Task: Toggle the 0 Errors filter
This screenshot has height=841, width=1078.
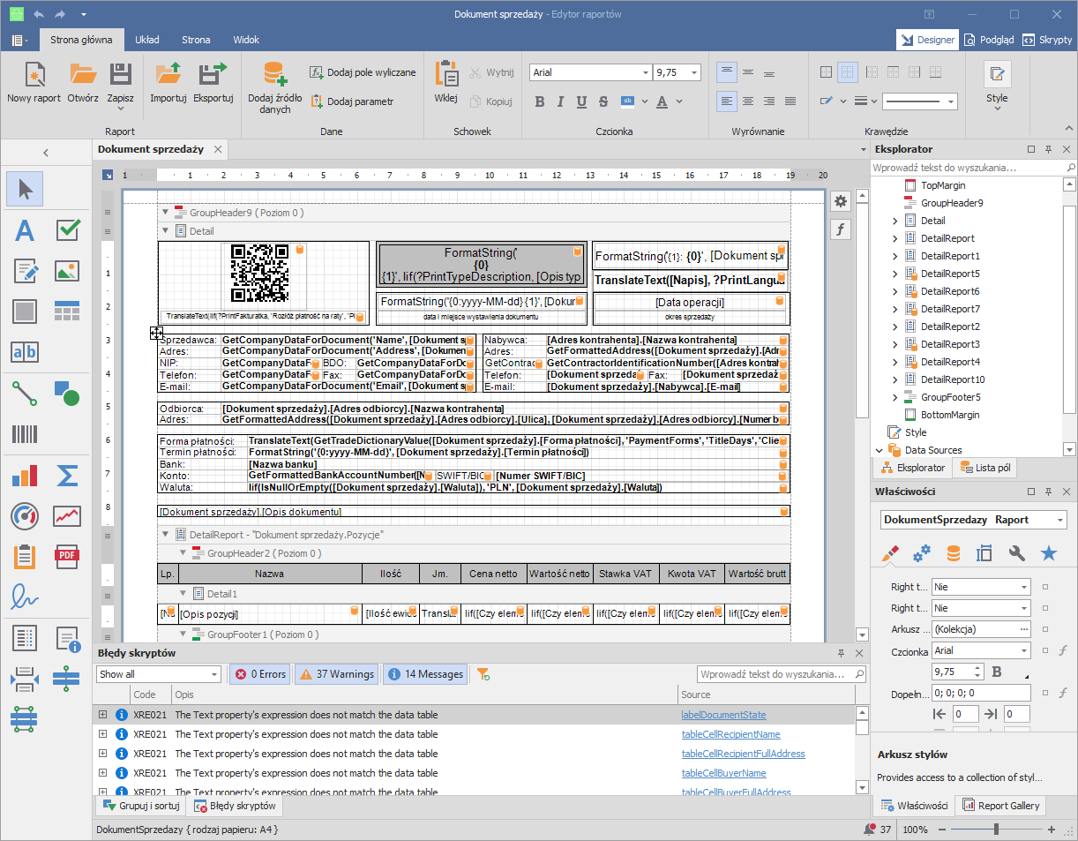Action: [260, 674]
